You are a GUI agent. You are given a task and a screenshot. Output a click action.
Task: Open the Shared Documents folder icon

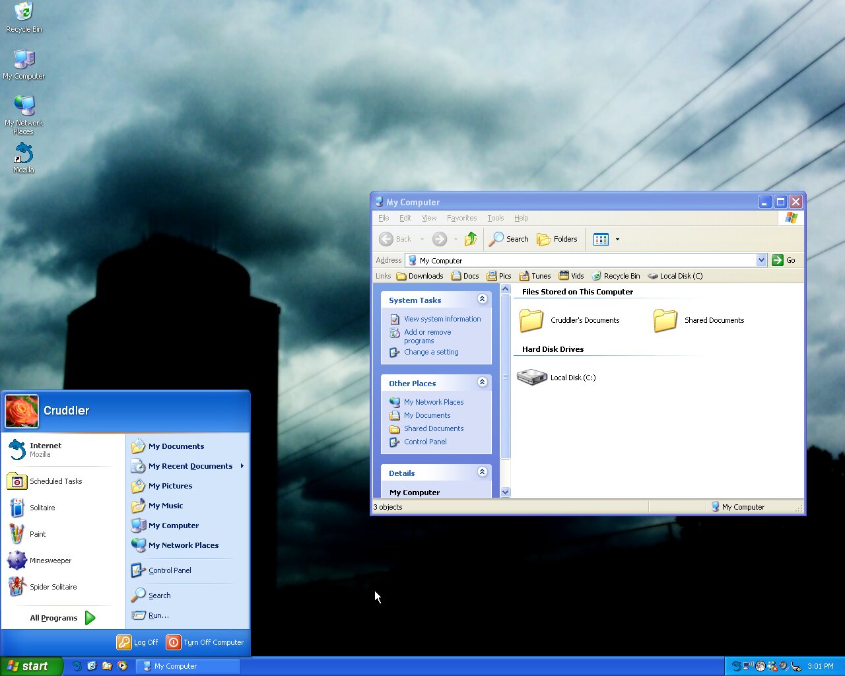[x=665, y=321]
